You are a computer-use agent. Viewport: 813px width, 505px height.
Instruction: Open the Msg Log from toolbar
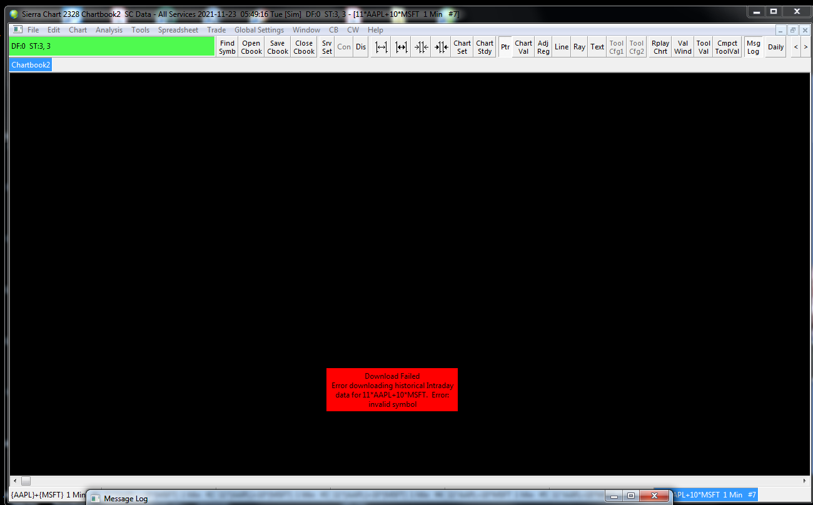click(754, 47)
